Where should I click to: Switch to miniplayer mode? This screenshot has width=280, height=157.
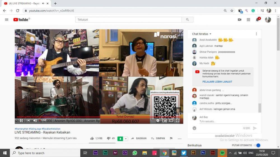point(164,121)
